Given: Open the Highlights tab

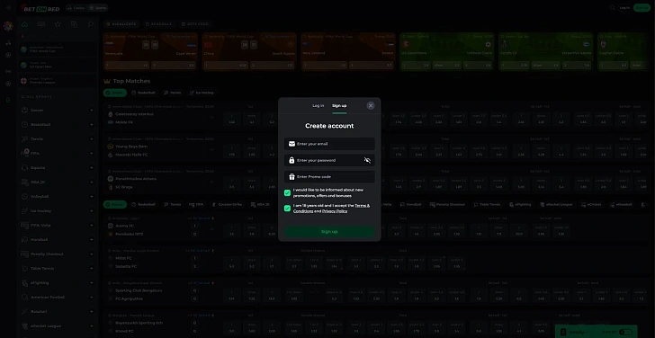Looking at the screenshot, I should pos(121,24).
